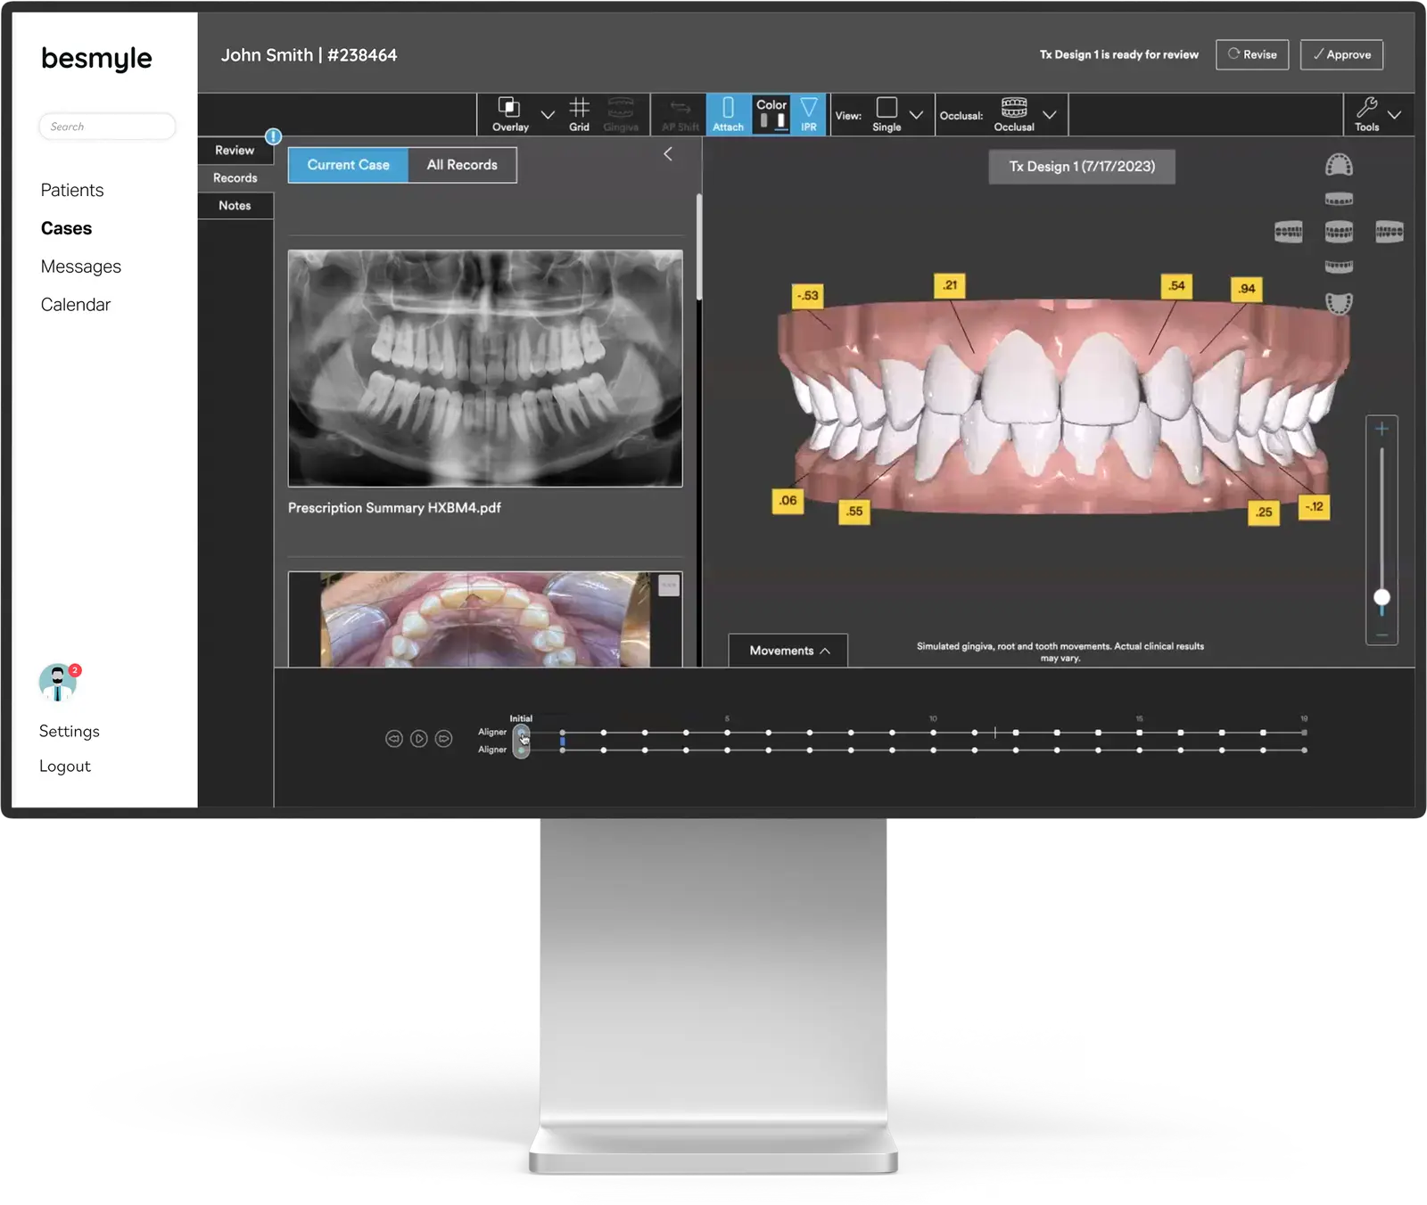Toggle the Grid display
1427x1205 pixels.
580,114
